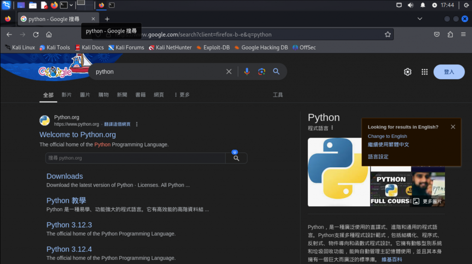Open the 'Python 3.12.3' sitelink
This screenshot has width=472, height=264.
[x=69, y=225]
